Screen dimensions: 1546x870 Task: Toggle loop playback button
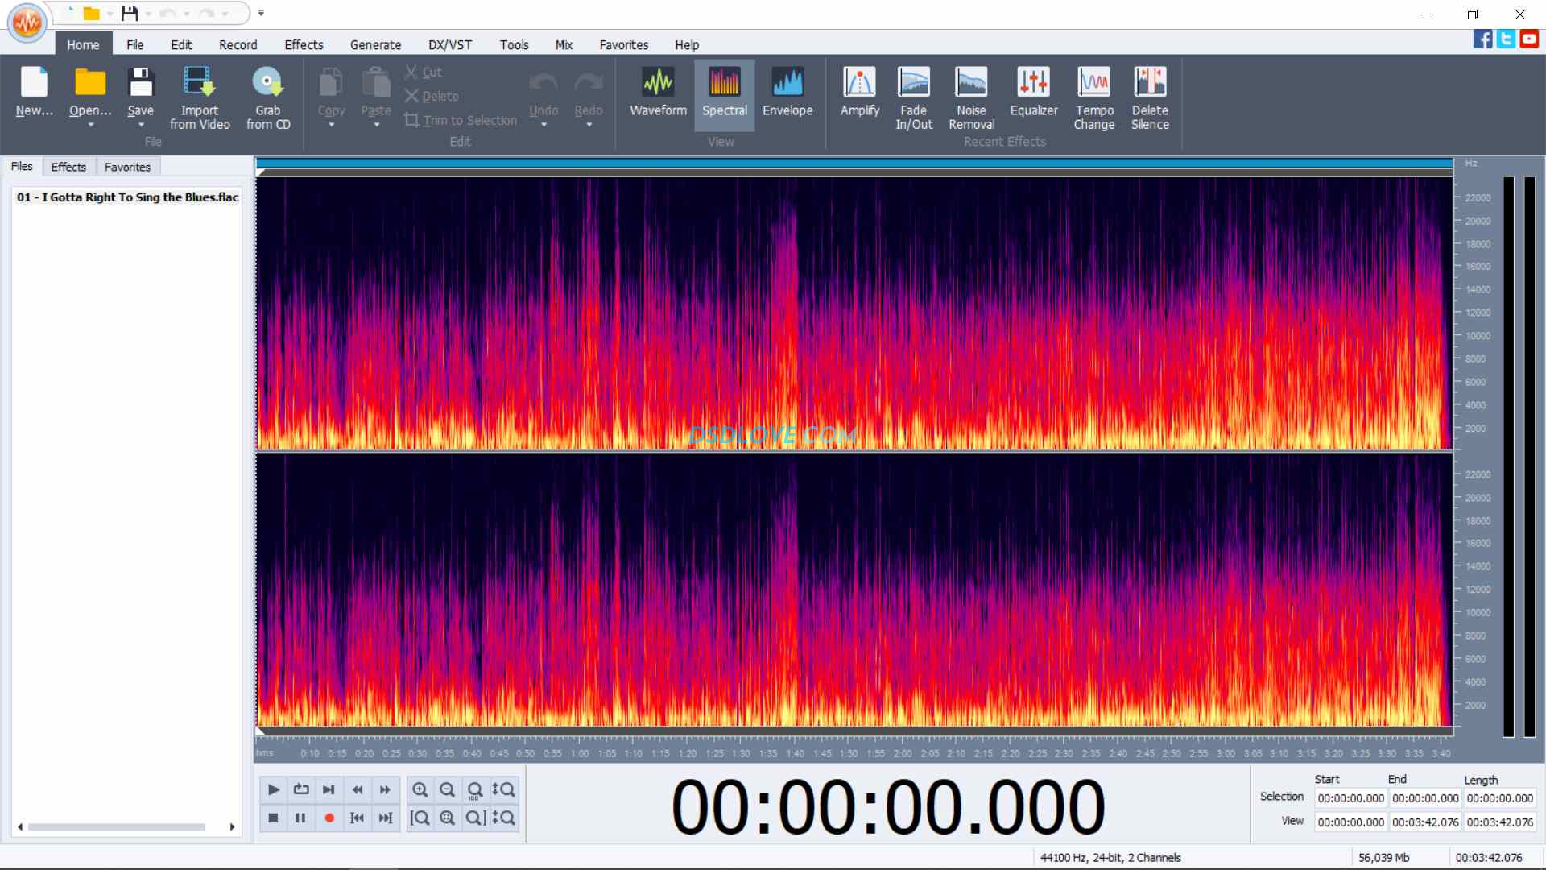(x=301, y=789)
